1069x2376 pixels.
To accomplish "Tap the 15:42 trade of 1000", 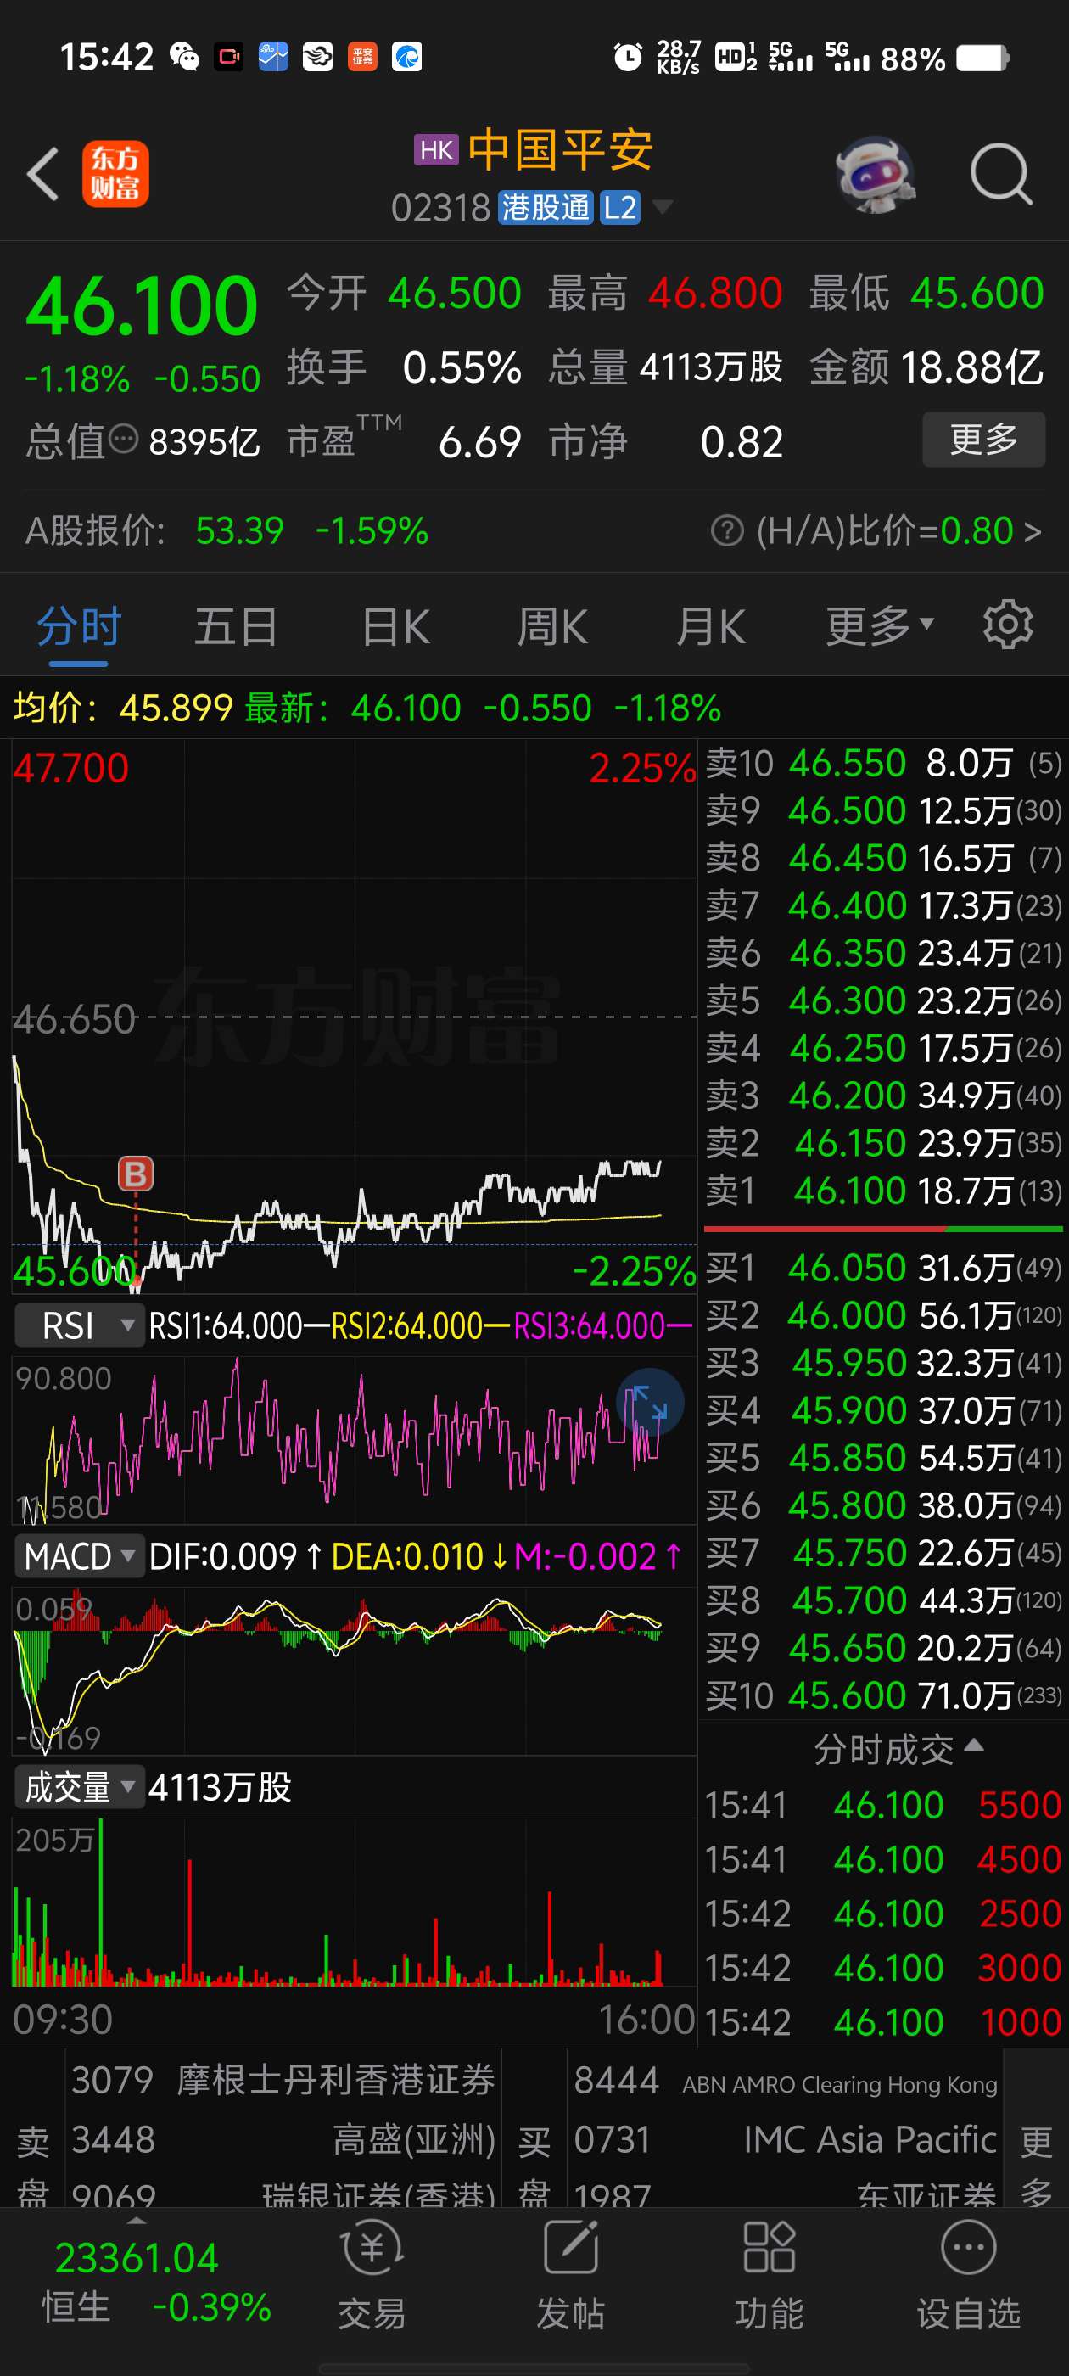I will click(x=882, y=2022).
